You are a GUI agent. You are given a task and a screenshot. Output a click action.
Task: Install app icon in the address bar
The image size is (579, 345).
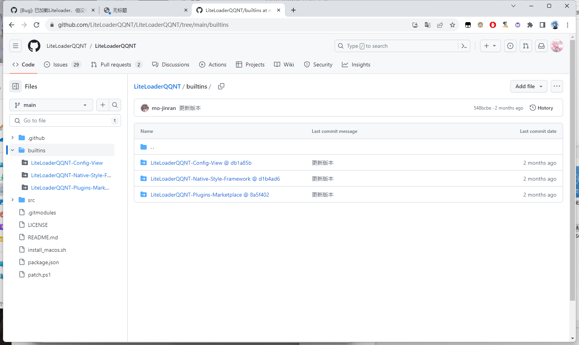(415, 25)
